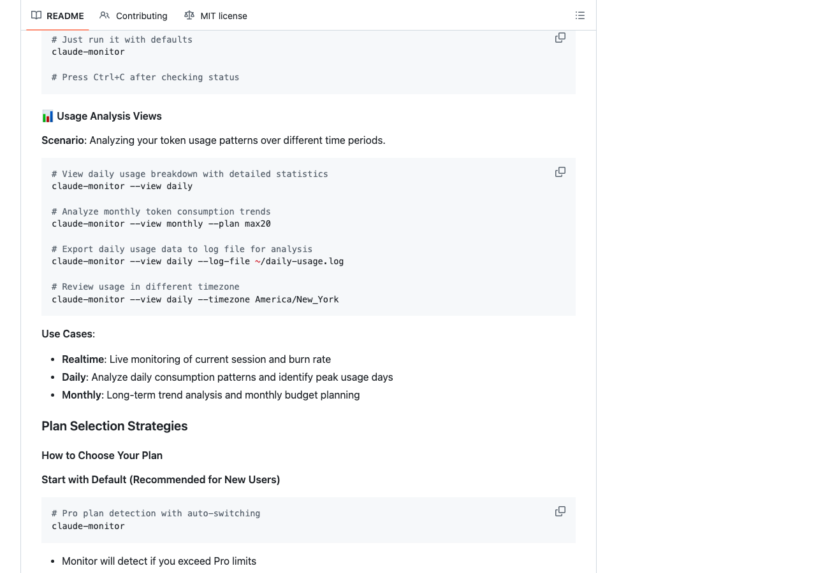Copy the "Just run it with defaults" code block

click(x=560, y=38)
